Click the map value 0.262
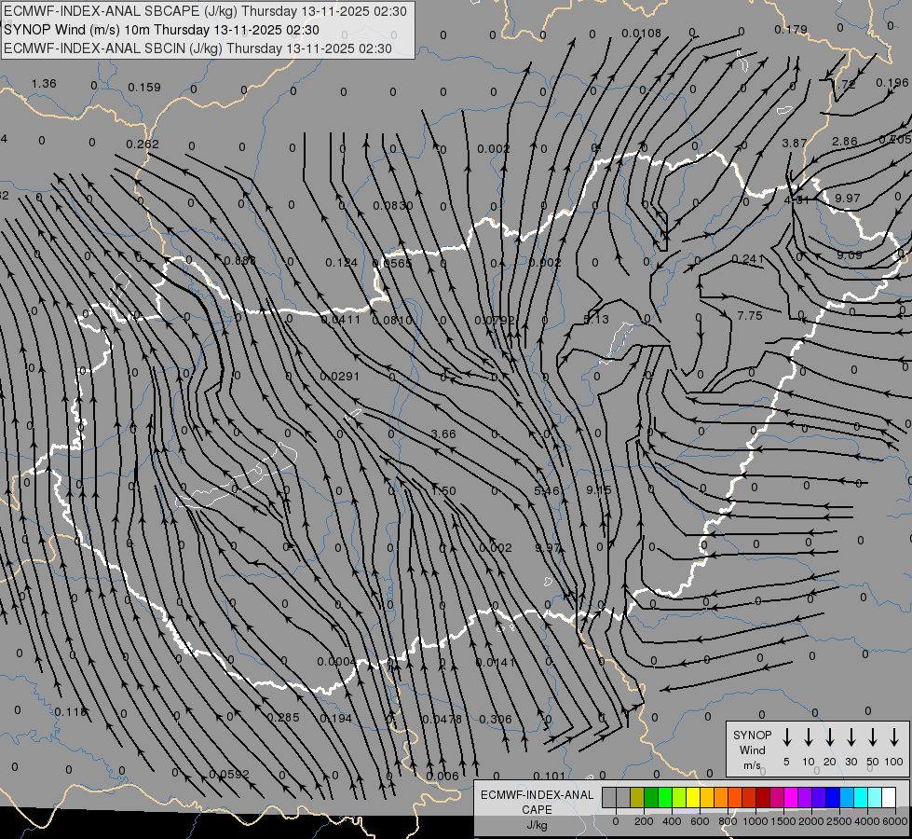 [x=143, y=144]
